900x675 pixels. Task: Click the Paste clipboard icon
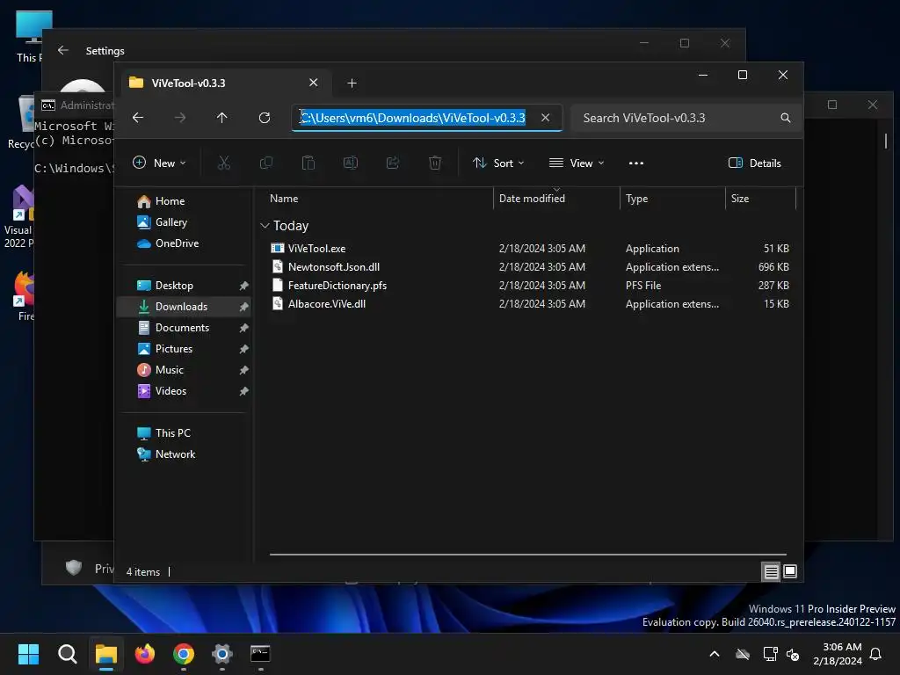(x=308, y=163)
